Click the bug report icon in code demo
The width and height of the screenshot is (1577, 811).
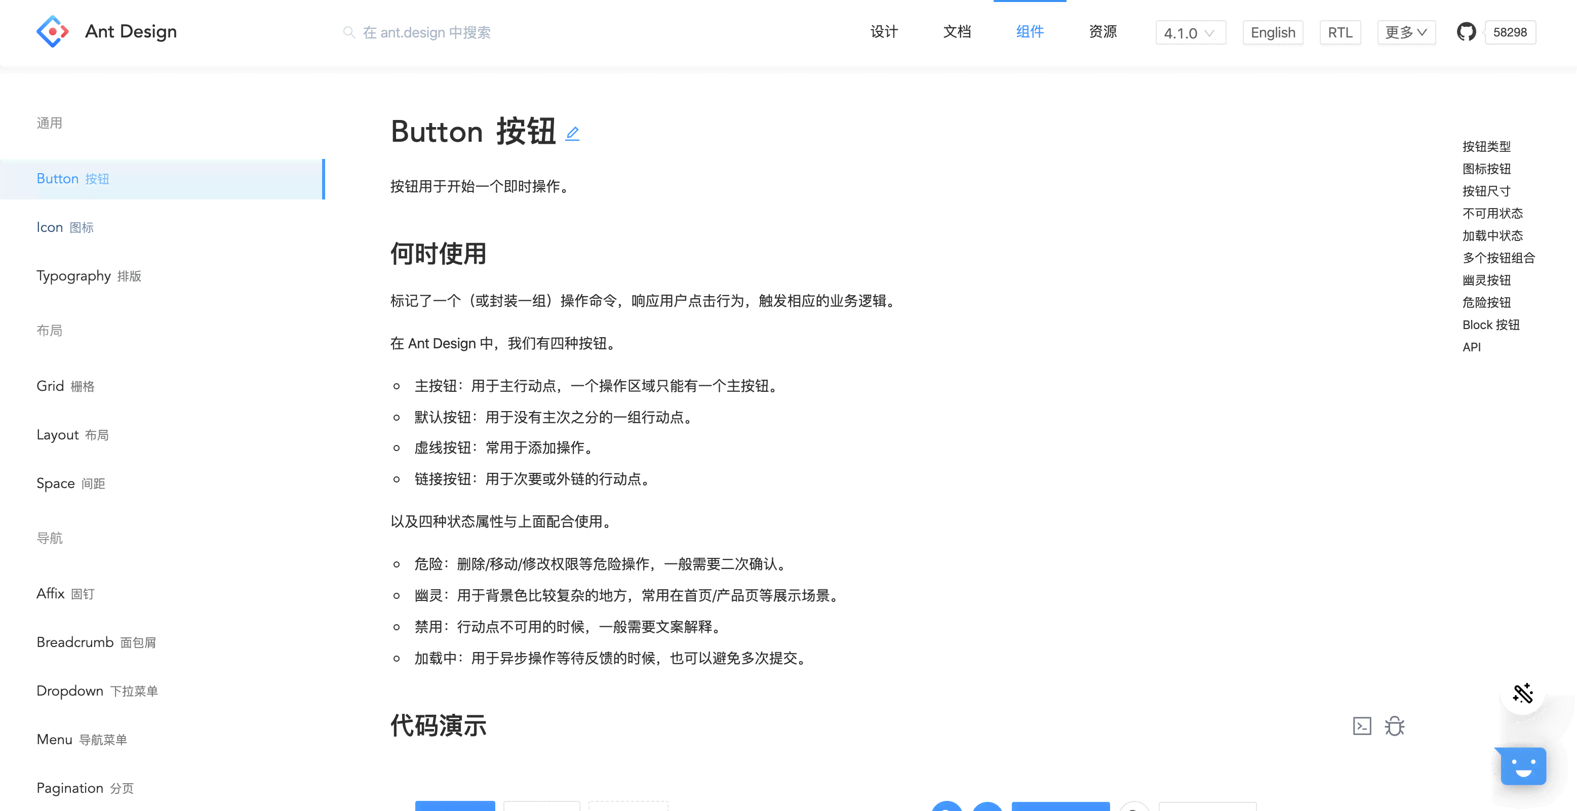(x=1396, y=727)
